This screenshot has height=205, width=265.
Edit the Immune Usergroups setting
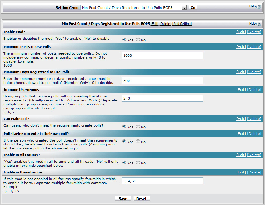pyautogui.click(x=241, y=90)
